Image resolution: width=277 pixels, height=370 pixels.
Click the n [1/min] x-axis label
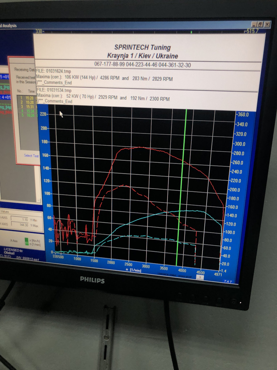tap(134, 270)
